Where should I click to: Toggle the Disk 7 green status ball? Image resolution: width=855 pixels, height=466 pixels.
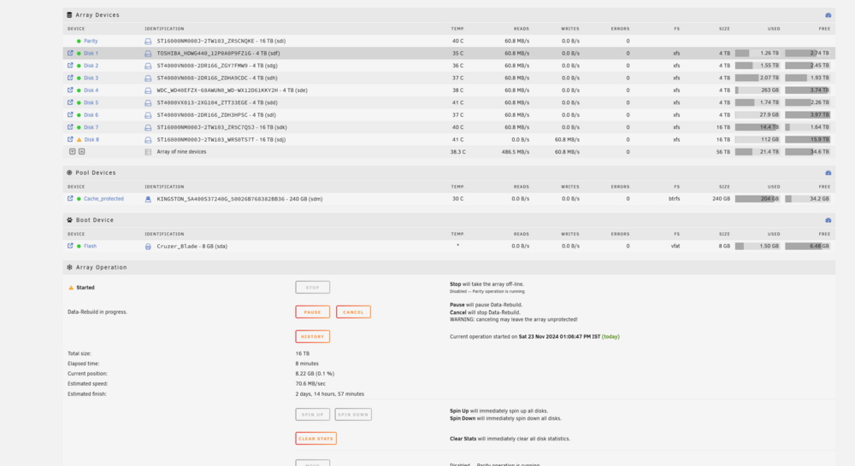tap(79, 127)
